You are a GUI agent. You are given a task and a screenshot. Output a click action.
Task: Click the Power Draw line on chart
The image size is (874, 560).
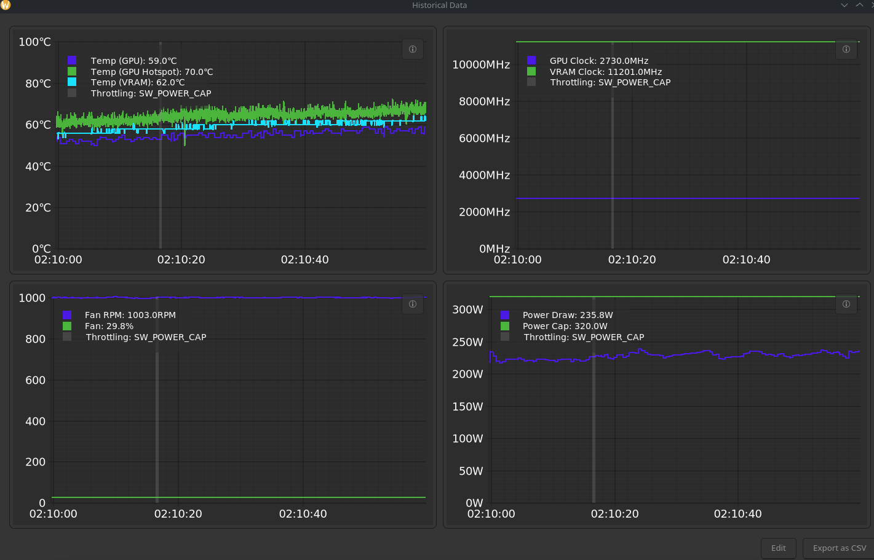point(677,354)
